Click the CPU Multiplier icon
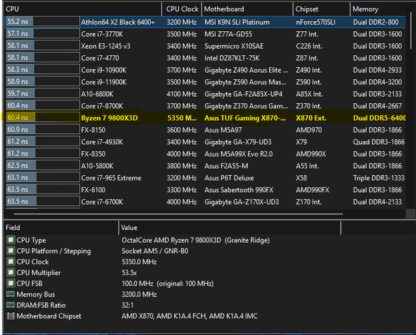Screen dimensions: 416x335 10,273
